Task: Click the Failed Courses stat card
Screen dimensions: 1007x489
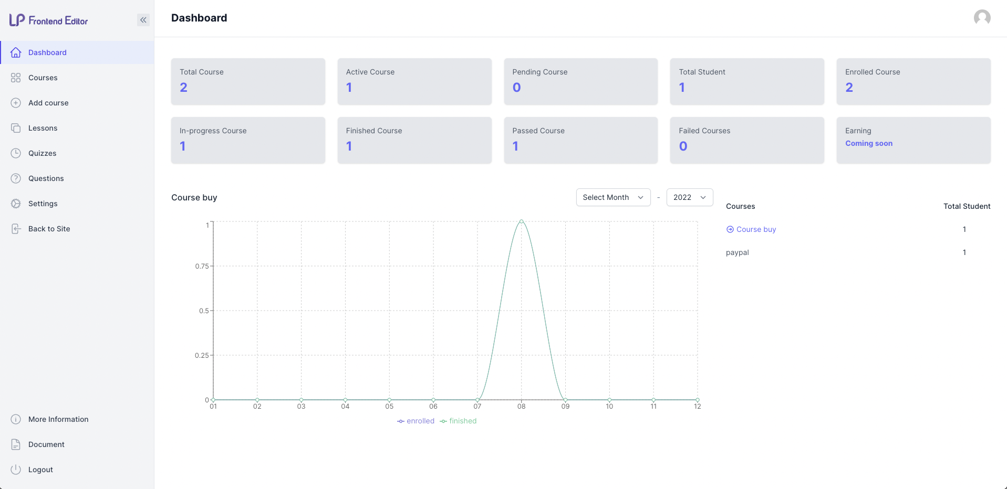Action: point(747,140)
